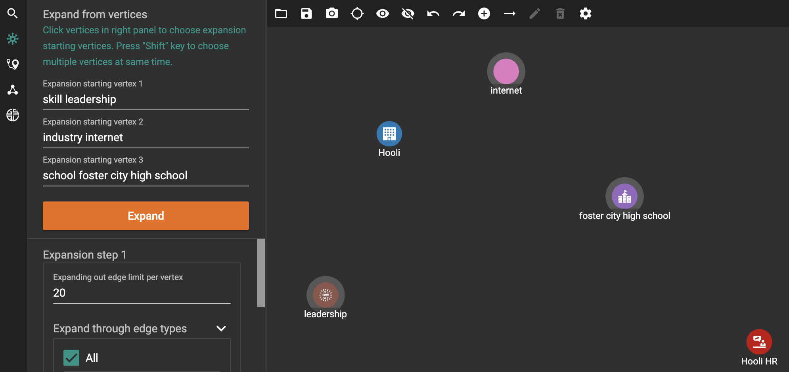Open the graph schema sidebar icon
Screen dimensions: 789x372
[x=13, y=90]
